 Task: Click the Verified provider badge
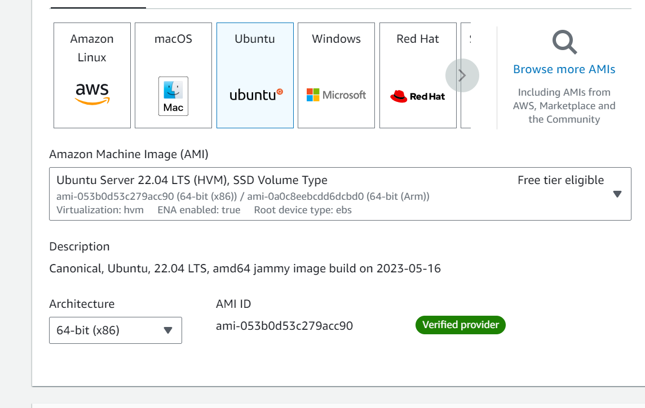click(460, 325)
